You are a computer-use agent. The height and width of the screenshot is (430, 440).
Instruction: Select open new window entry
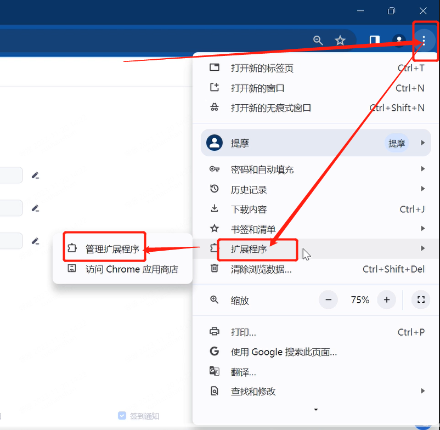click(316, 88)
